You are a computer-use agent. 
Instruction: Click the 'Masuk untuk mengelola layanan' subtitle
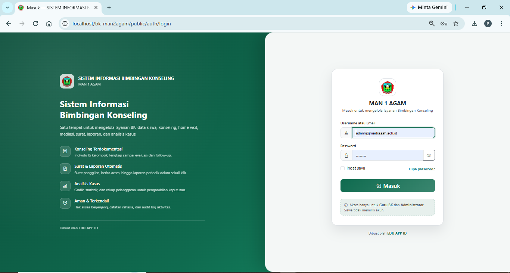[x=388, y=111]
